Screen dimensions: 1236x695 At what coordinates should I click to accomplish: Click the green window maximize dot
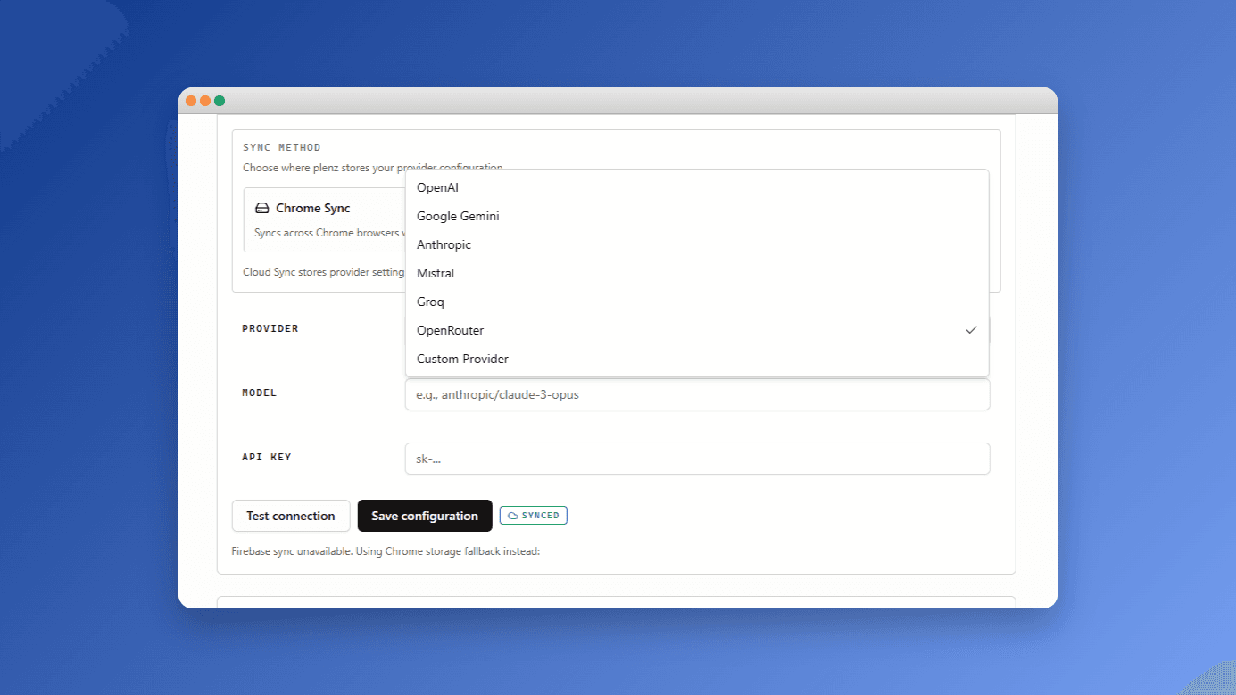[220, 101]
